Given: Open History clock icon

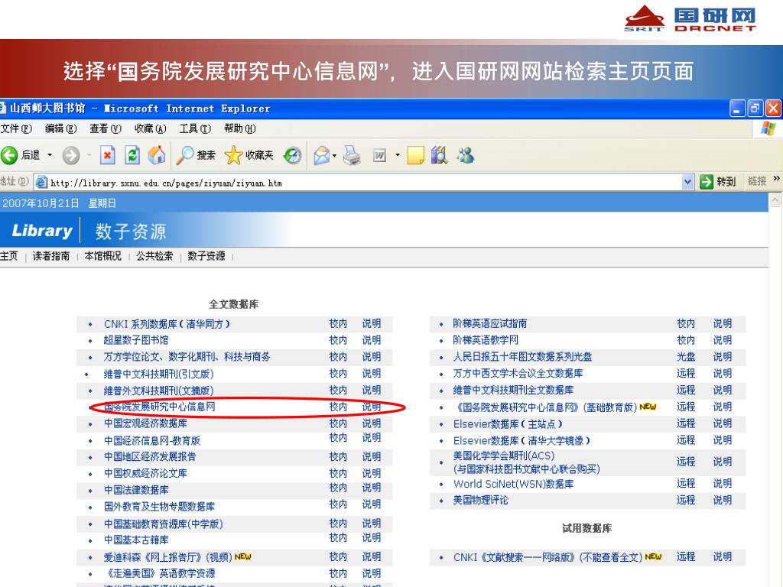Looking at the screenshot, I should click(x=293, y=155).
